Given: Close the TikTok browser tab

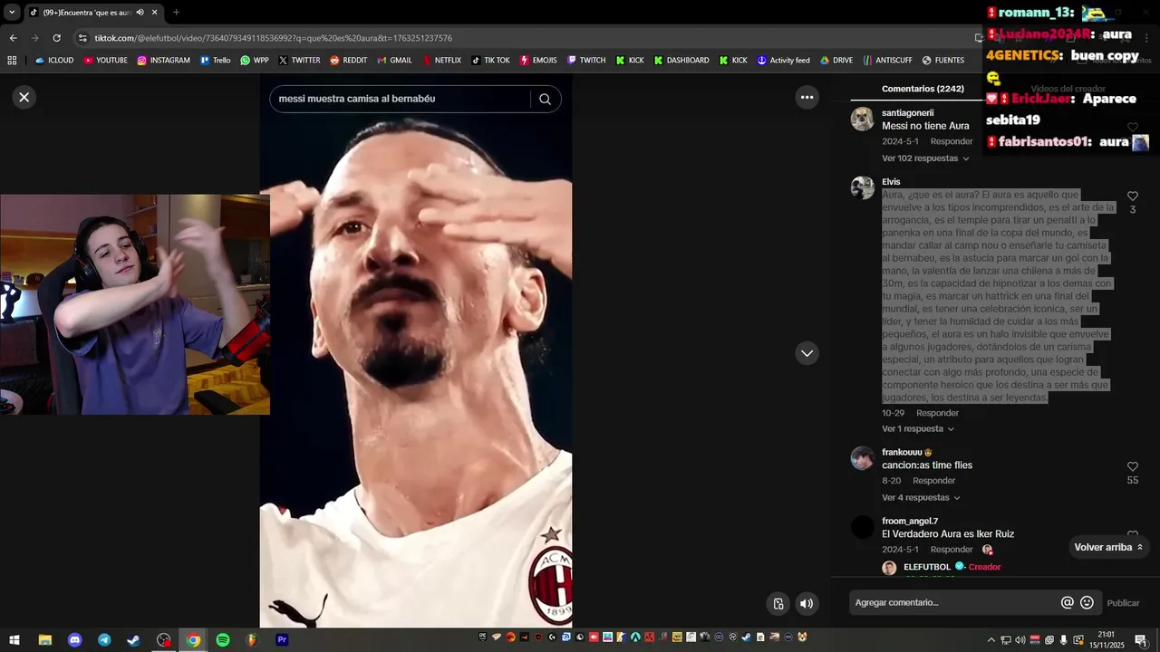Looking at the screenshot, I should 154,13.
